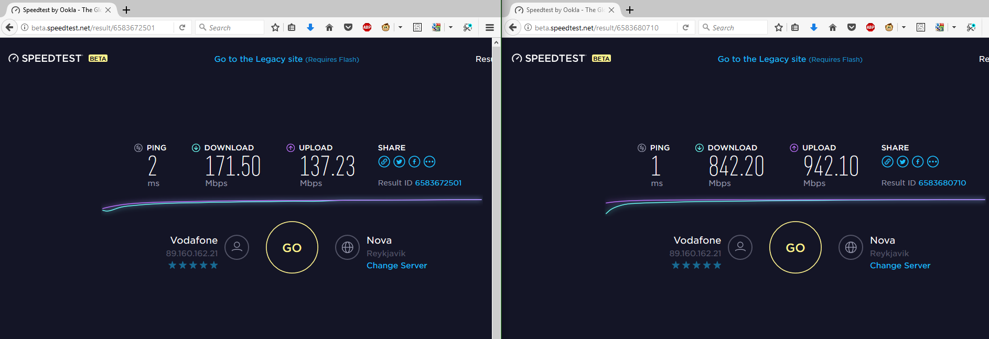Click the search field in left window

pyautogui.click(x=230, y=27)
